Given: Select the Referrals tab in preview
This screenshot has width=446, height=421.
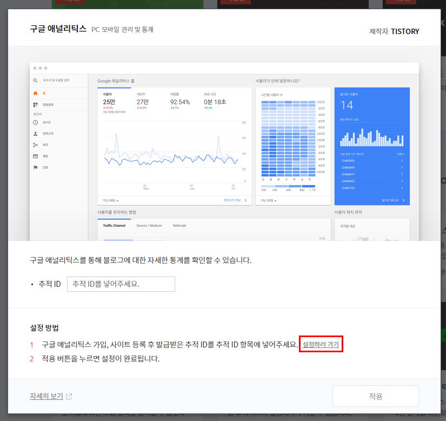Looking at the screenshot, I should (x=179, y=226).
